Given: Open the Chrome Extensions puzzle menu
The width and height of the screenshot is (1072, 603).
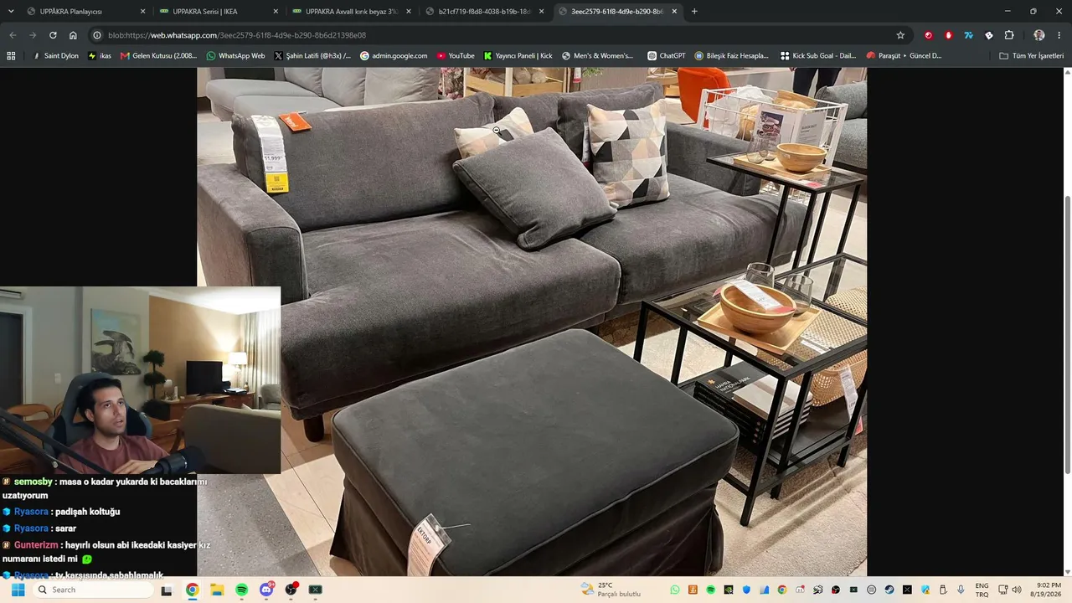Looking at the screenshot, I should point(1009,35).
